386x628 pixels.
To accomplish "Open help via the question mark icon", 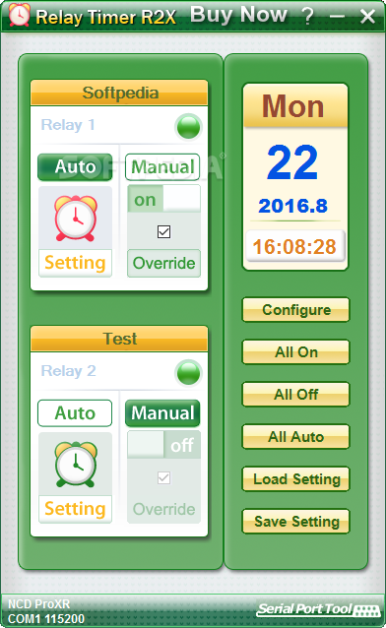I will (308, 17).
